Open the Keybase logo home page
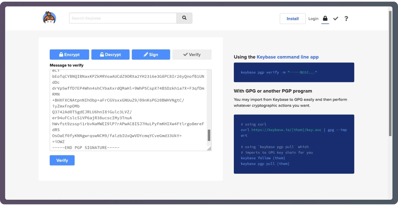 point(49,18)
